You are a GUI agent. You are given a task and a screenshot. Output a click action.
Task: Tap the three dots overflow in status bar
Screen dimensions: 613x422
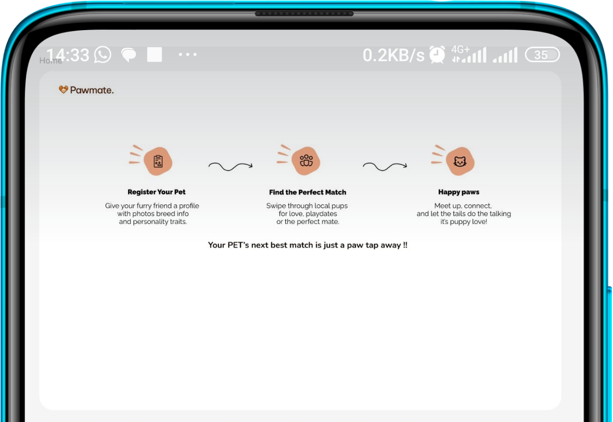coord(187,54)
